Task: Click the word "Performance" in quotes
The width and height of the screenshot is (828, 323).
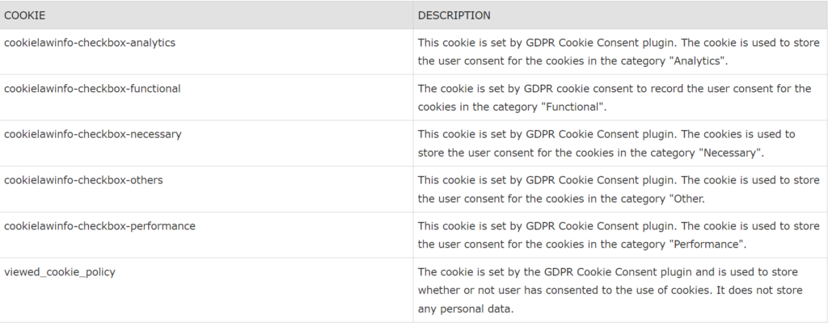Action: coord(710,245)
